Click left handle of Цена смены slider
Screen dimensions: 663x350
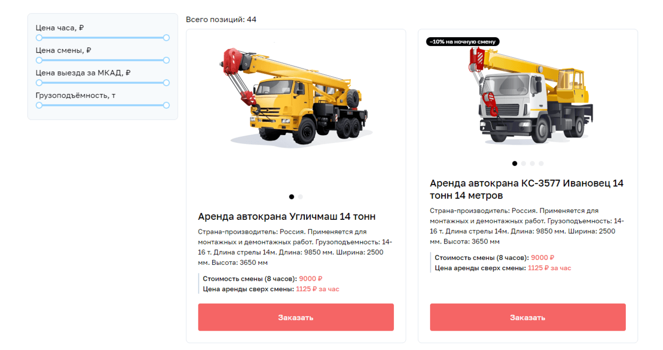pos(39,60)
